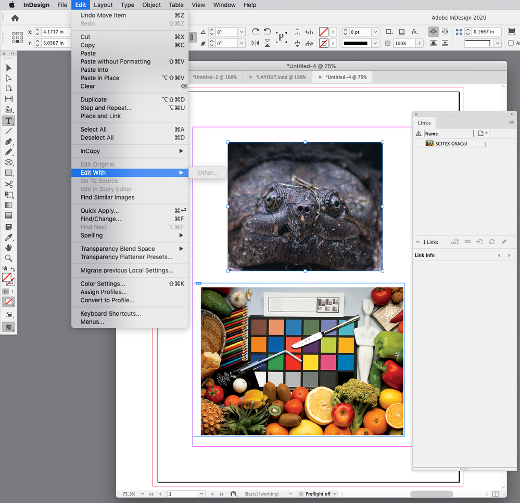Collapse the 1 Links list

pos(418,242)
